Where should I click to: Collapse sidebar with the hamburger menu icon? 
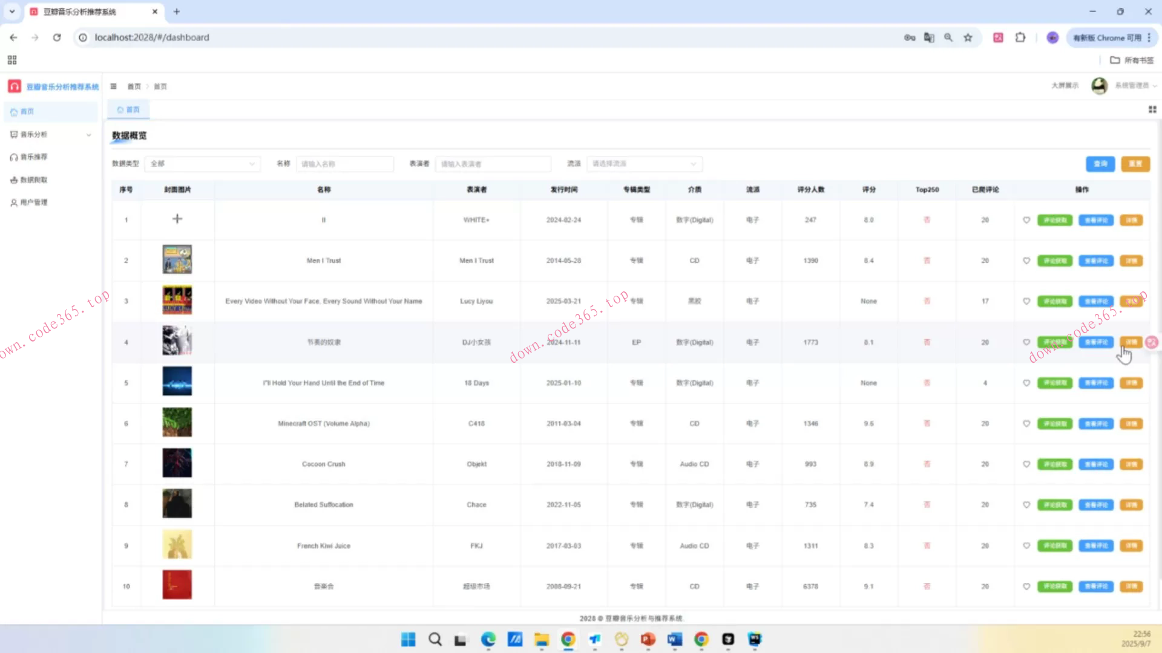[x=113, y=86]
